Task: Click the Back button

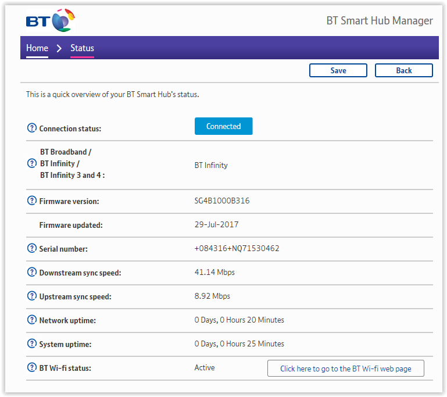Action: pos(403,70)
